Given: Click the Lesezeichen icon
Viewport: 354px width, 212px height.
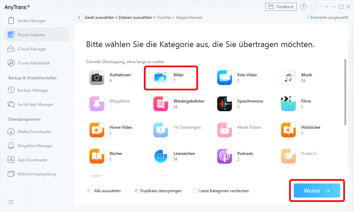Looking at the screenshot, I should click(x=160, y=156).
